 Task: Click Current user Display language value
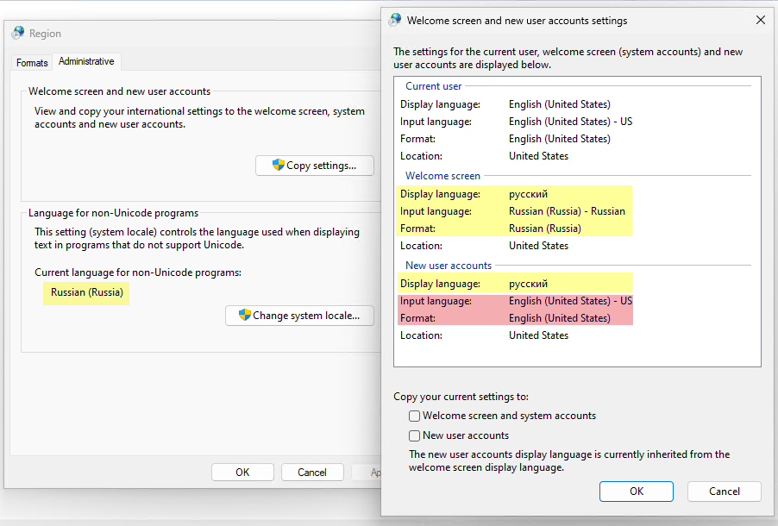(x=559, y=104)
